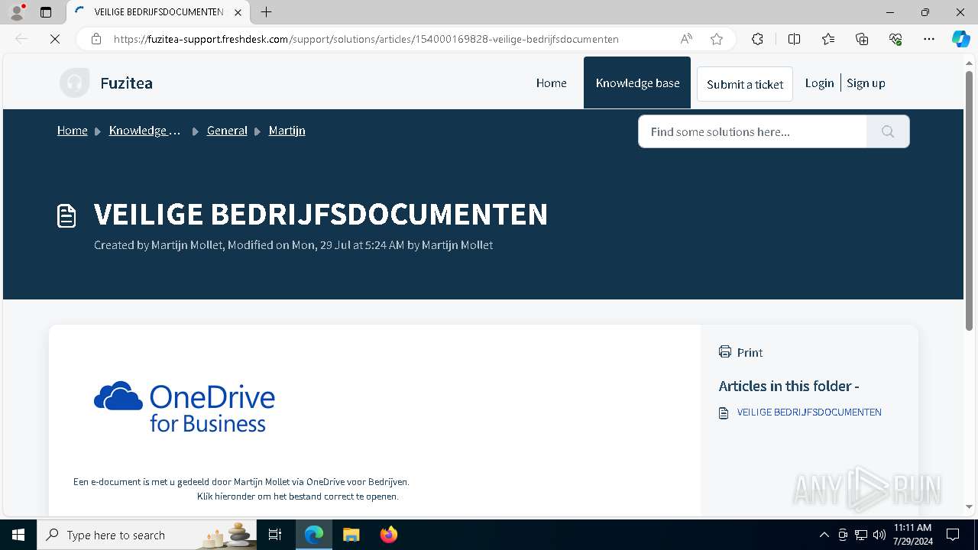Image resolution: width=978 pixels, height=550 pixels.
Task: Open the VEILIGE BEDRIJFSDOCUMENTEN sidebar article link
Action: click(x=809, y=412)
